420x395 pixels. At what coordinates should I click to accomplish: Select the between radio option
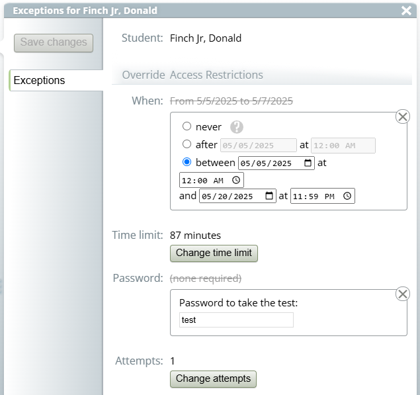(x=187, y=162)
